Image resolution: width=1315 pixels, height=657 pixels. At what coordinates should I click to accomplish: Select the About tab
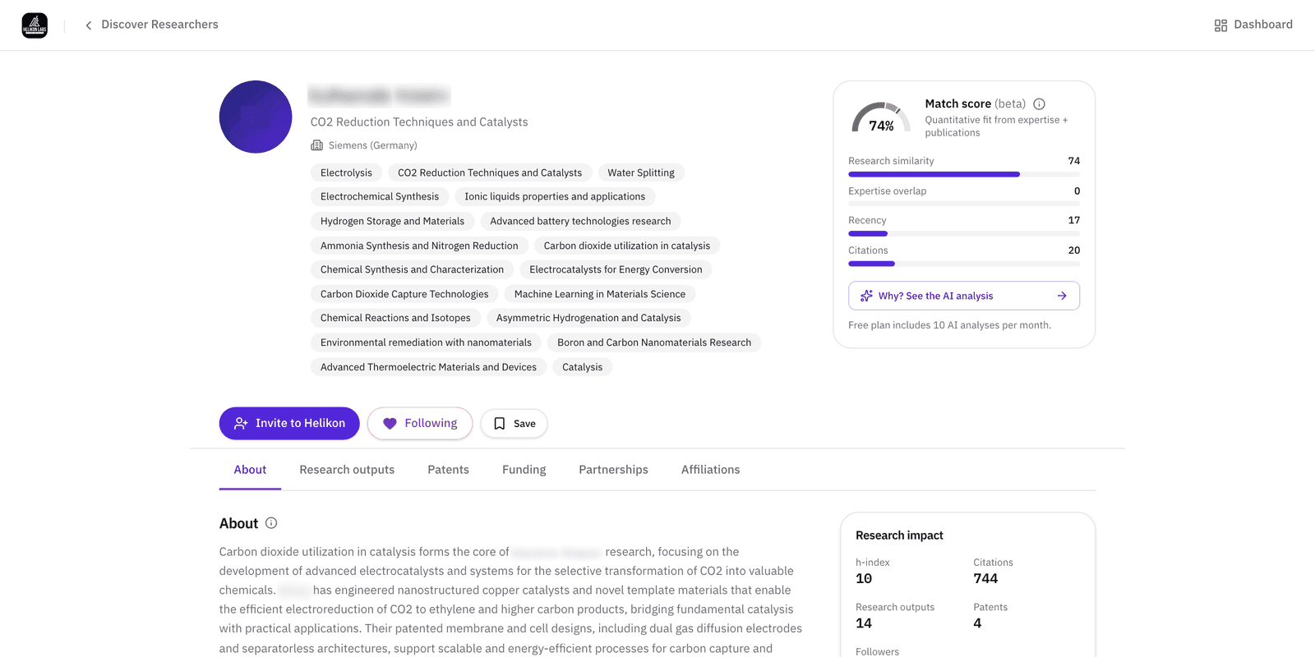250,470
